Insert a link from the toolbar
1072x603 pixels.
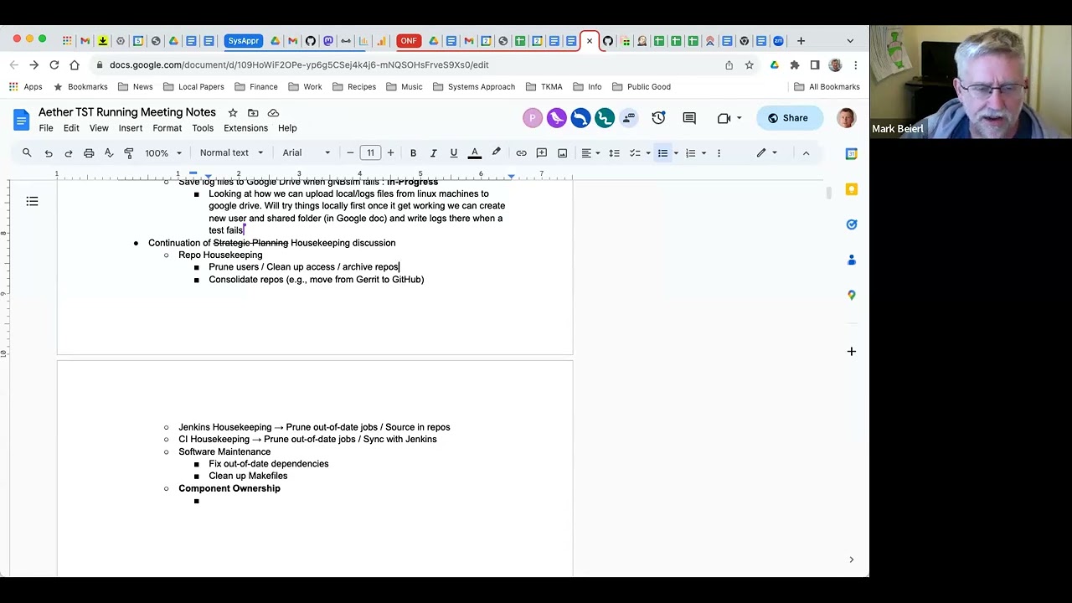point(521,152)
